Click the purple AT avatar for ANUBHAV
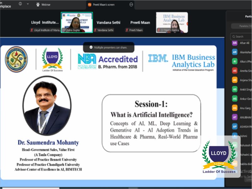 235,117
